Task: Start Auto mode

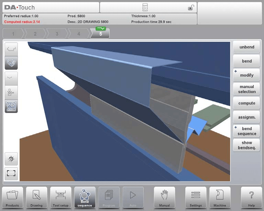Action: point(133,198)
